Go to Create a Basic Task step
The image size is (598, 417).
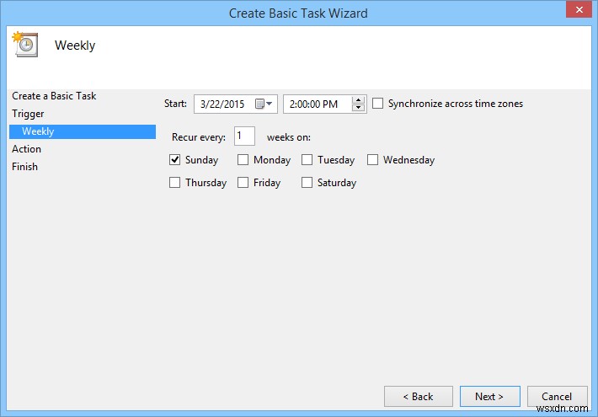(x=54, y=96)
